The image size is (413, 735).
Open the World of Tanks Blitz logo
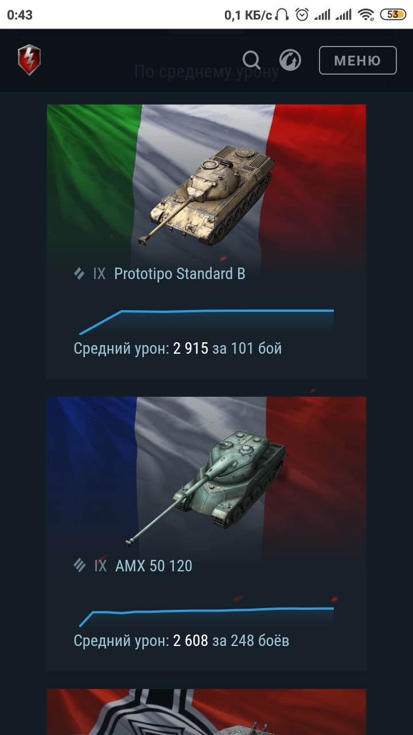pyautogui.click(x=29, y=60)
